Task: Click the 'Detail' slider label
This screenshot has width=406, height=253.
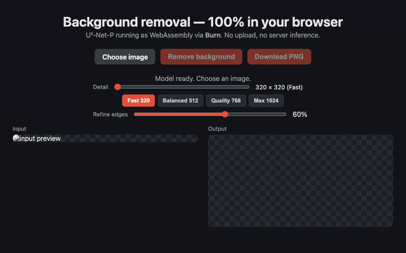Action: 100,87
